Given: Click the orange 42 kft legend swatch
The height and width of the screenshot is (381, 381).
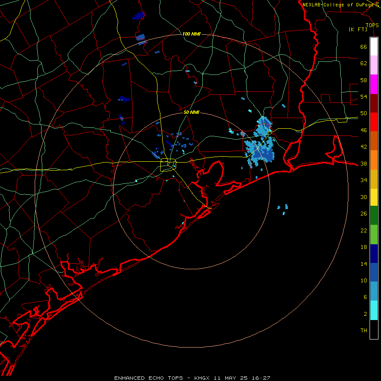Looking at the screenshot, I should (374, 160).
